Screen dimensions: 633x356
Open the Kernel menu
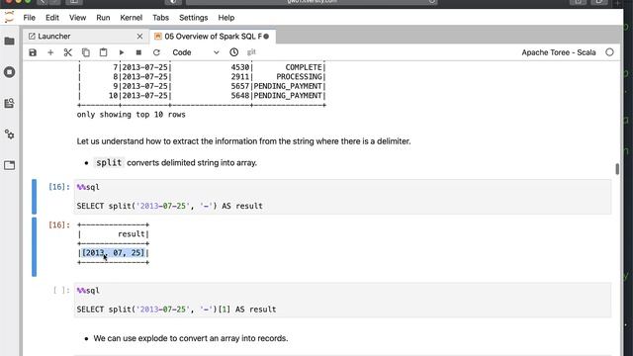[132, 18]
